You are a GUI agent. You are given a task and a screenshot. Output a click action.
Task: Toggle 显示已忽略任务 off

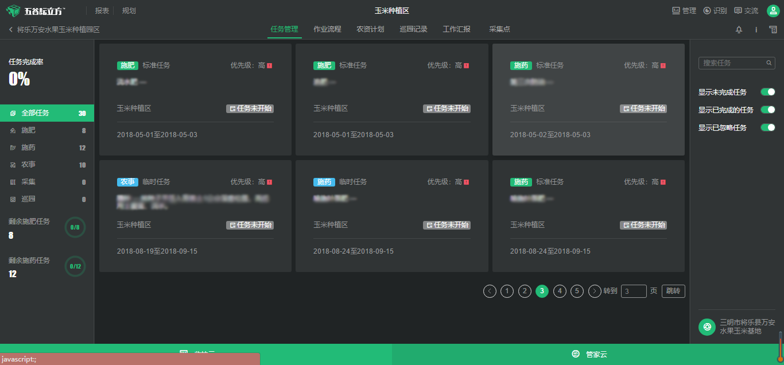(767, 127)
